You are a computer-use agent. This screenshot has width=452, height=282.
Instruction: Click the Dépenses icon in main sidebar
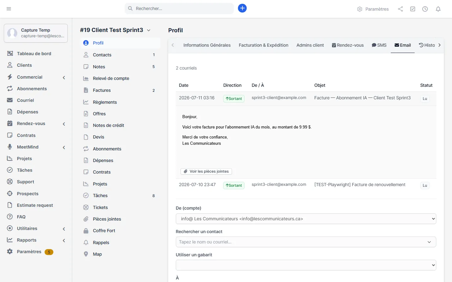(x=10, y=112)
